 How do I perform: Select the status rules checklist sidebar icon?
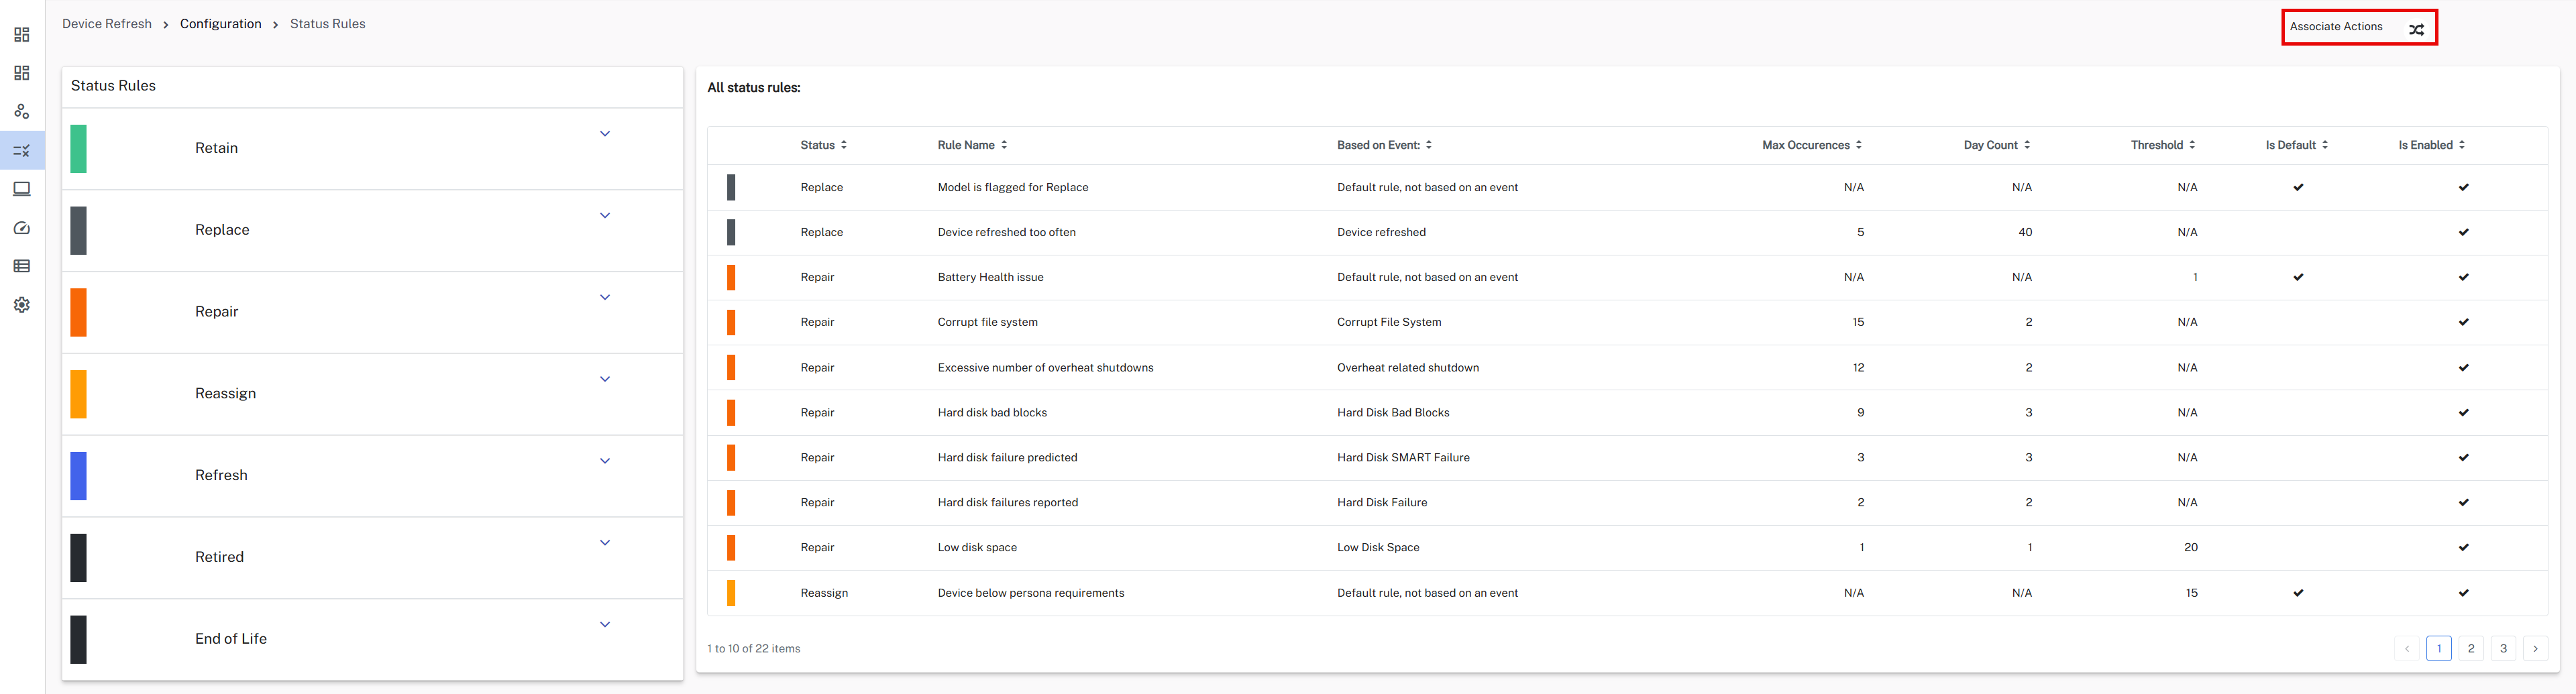tap(22, 151)
